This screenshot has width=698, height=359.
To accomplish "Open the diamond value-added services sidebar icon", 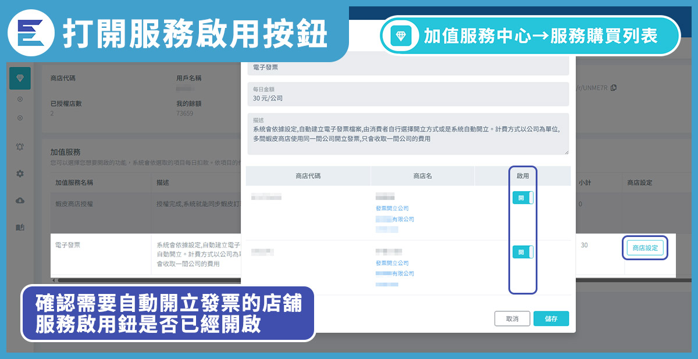I will 20,78.
